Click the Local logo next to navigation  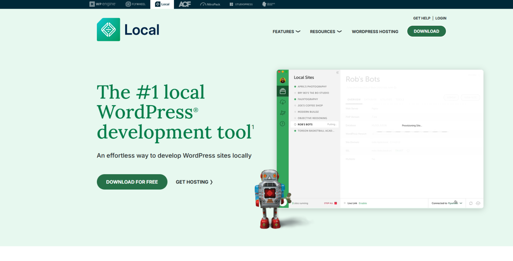point(128,29)
